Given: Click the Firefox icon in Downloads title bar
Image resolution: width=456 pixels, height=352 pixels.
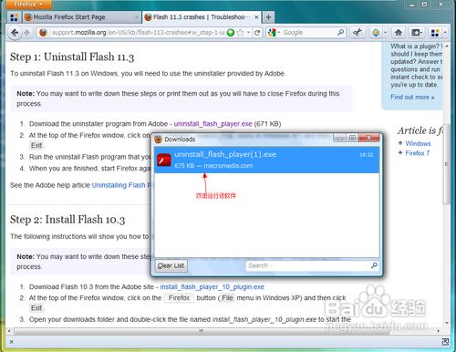Looking at the screenshot, I should coord(158,140).
